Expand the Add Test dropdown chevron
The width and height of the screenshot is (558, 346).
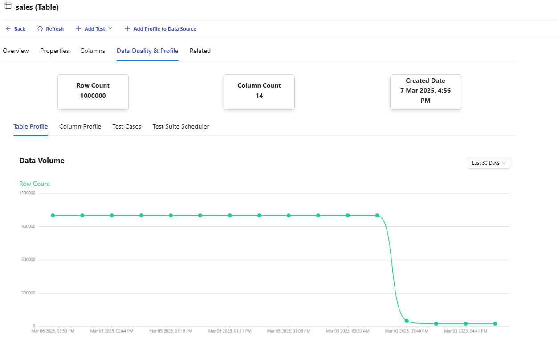(110, 28)
